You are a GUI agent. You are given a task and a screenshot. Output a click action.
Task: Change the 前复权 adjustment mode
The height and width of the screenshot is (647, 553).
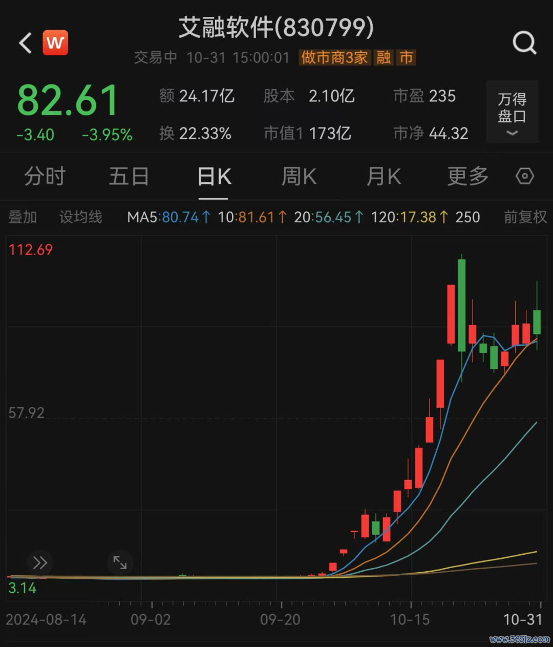tap(525, 217)
